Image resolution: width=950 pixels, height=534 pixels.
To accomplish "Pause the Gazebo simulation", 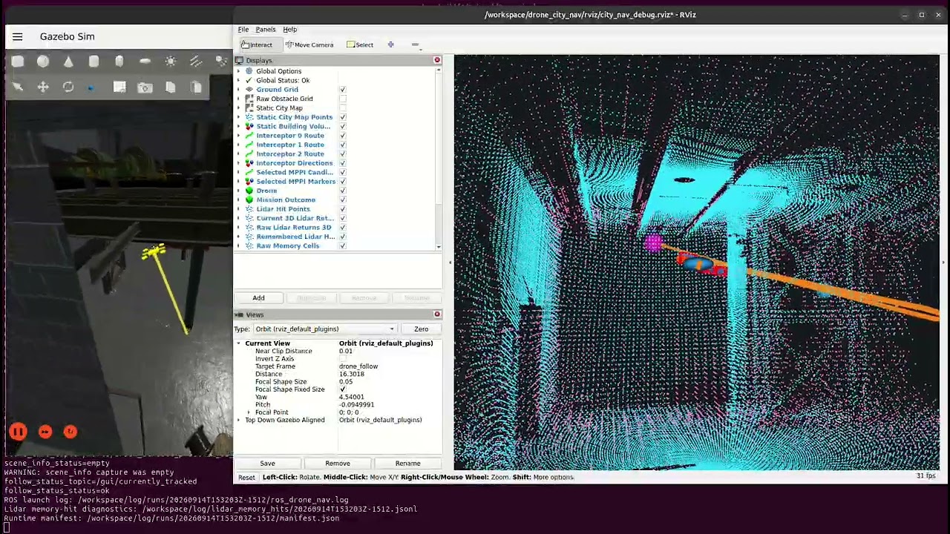I will pos(19,432).
